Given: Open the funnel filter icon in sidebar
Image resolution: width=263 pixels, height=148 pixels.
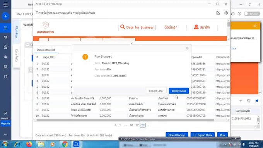Looking at the screenshot, I should (5, 37).
